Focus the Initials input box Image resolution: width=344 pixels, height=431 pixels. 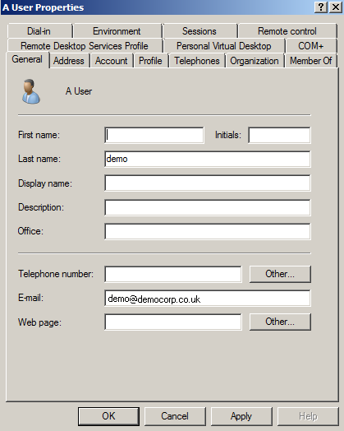279,135
